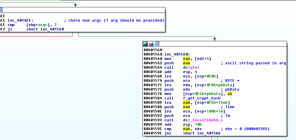Image resolution: width=296 pixels, height=140 pixels.
Task: Click highlighted al register operand
Action: pos(230,94)
